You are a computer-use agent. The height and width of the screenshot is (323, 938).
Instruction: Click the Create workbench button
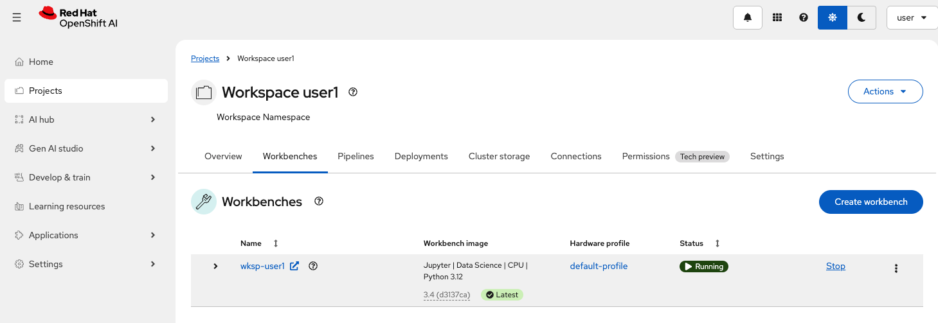[870, 202]
